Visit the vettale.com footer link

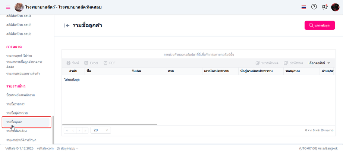[x=45, y=148]
